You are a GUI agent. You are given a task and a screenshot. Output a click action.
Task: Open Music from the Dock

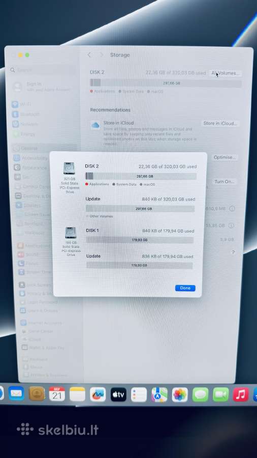241,394
